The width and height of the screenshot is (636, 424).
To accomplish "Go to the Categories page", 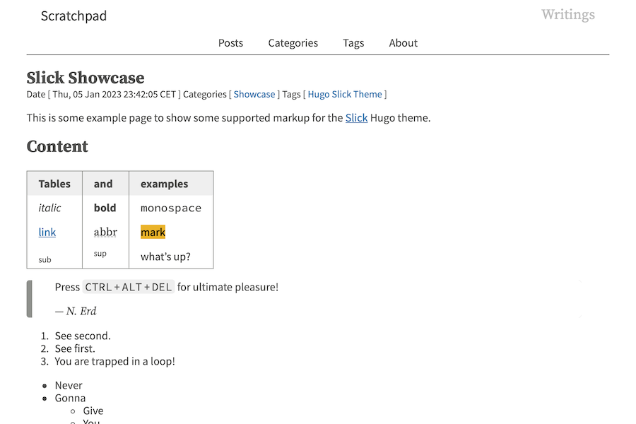I will [x=293, y=43].
